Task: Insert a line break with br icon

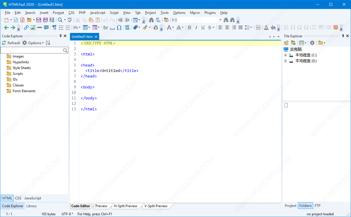Action: coord(106,27)
